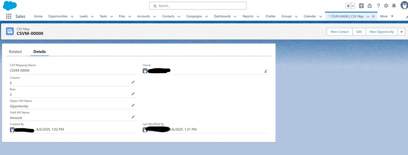Select the CSVM-00000 | CSV Map tab

pos(346,16)
